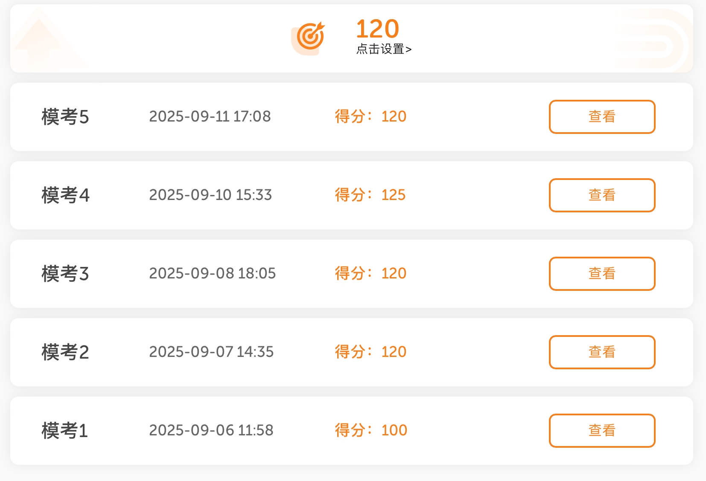
Task: Open the 点击设置 target score link
Action: tap(384, 49)
